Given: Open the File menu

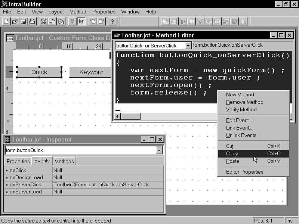Looking at the screenshot, I should [7, 12].
